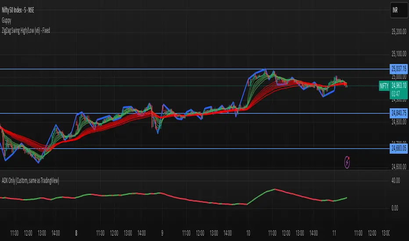Click date label 10 on time axis
The height and width of the screenshot is (241, 409).
248,233
